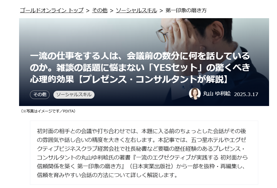Click the last summary line starting 信頼を育みやすい
The image size is (277, 188).
[107, 175]
